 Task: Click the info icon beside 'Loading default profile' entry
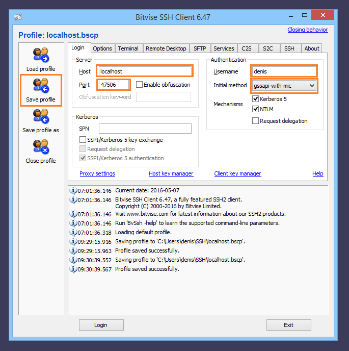pos(73,232)
